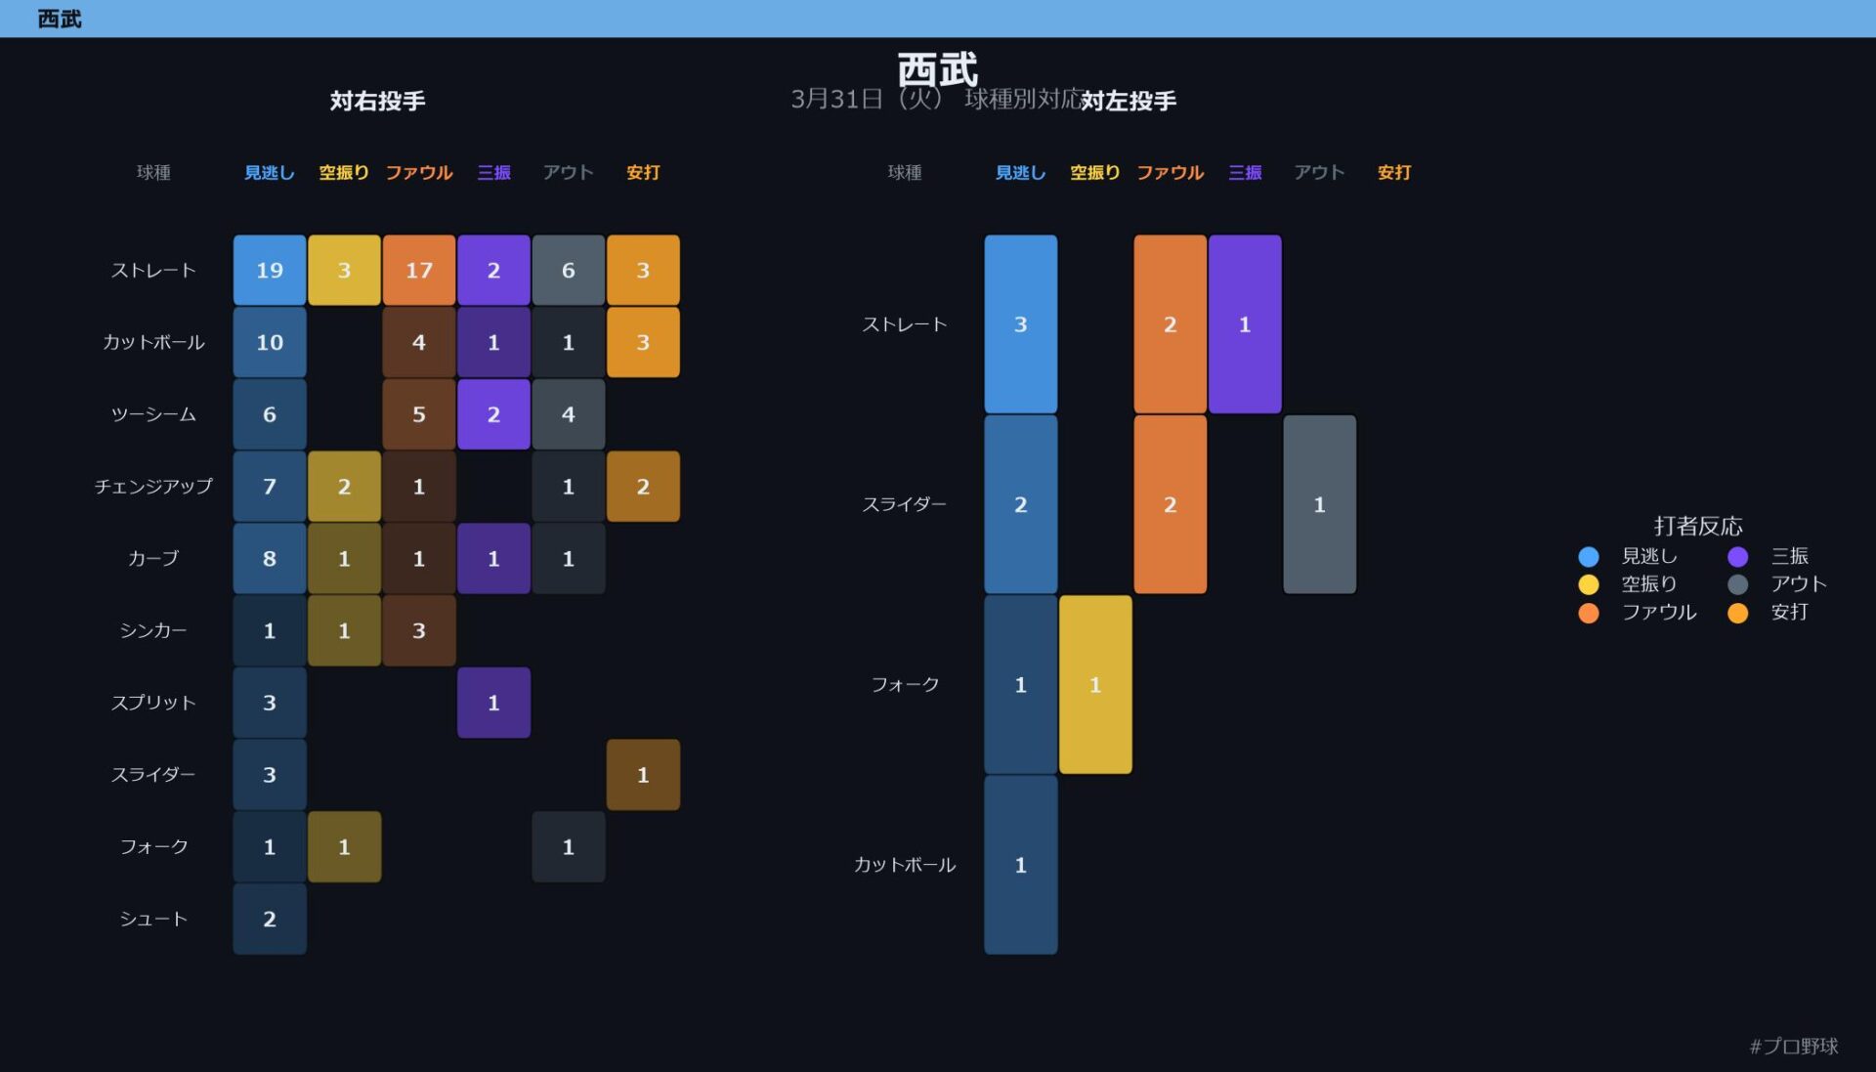Click アウト column header in 対右投手 table
This screenshot has width=1876, height=1072.
pos(568,173)
